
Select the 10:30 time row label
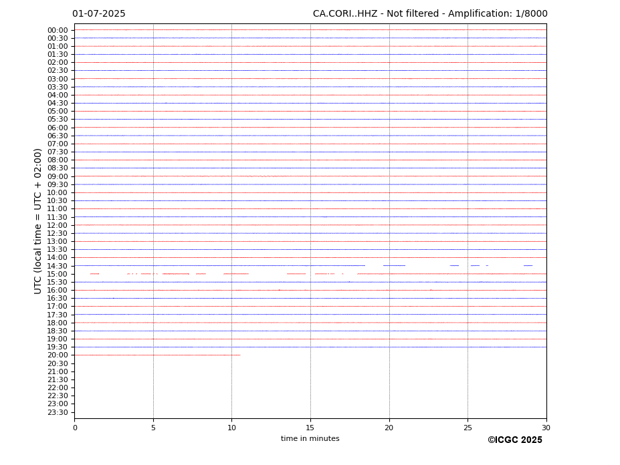(58, 201)
